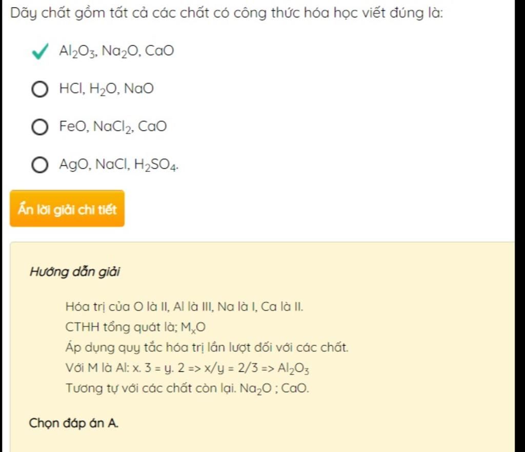Click the Hướng dẫn giải heading
Screen dimensions: 525x452
tap(75, 272)
